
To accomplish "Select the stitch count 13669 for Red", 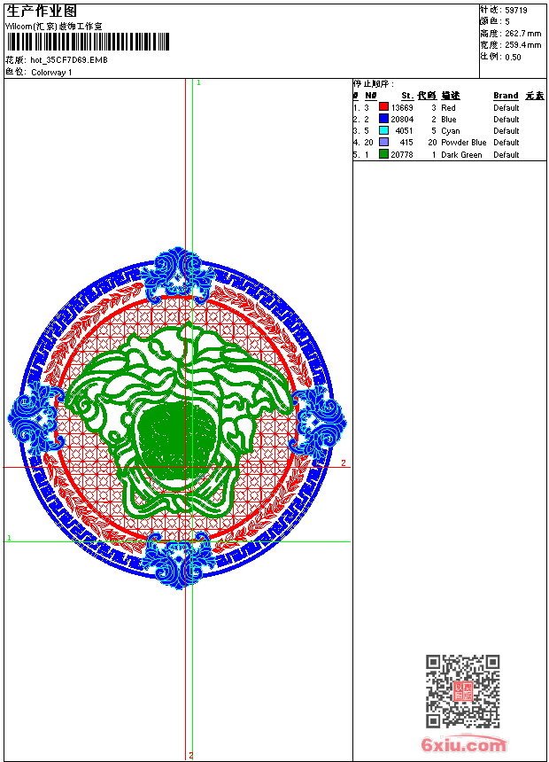I will 402,107.
